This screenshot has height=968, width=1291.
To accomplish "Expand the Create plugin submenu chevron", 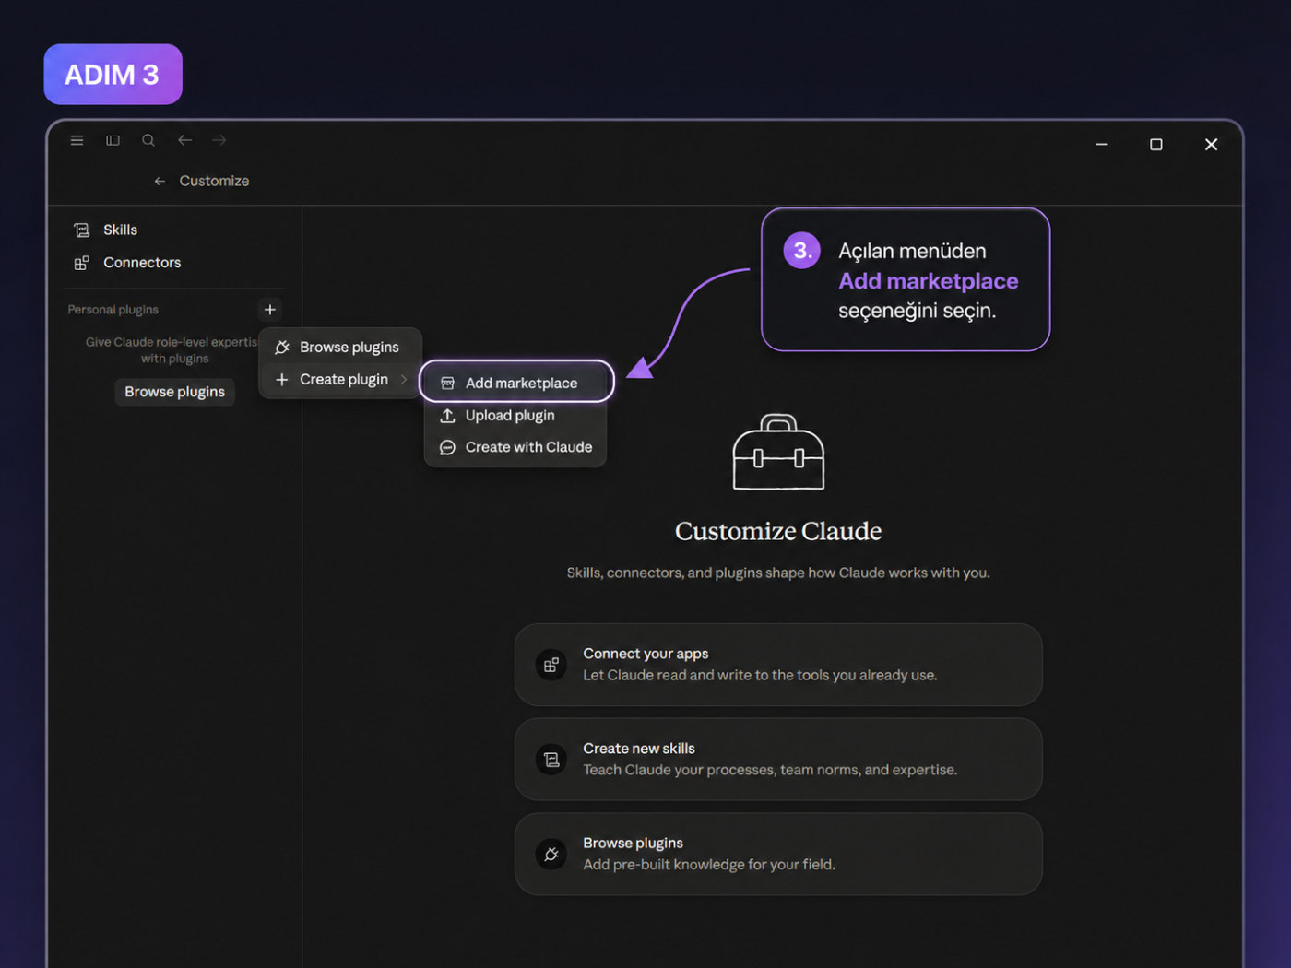I will point(404,380).
